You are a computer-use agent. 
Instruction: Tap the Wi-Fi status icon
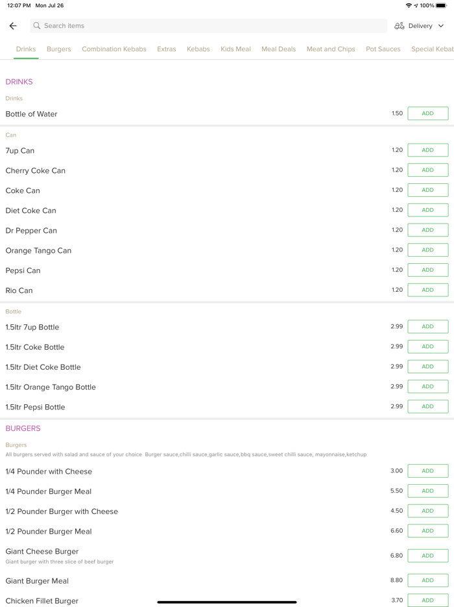409,6
